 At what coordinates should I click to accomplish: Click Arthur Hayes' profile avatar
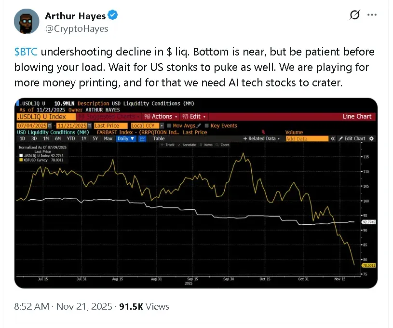pos(26,22)
